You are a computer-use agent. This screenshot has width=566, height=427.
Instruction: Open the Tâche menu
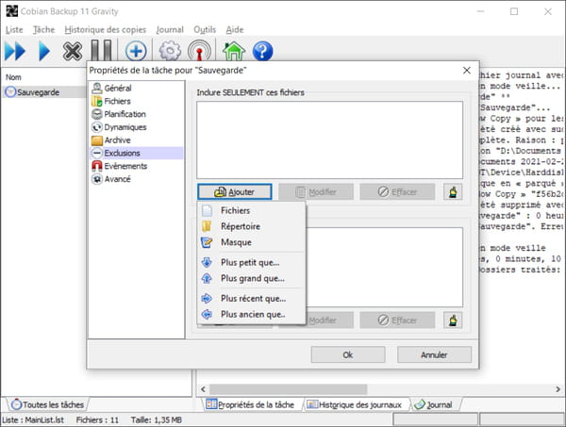43,29
